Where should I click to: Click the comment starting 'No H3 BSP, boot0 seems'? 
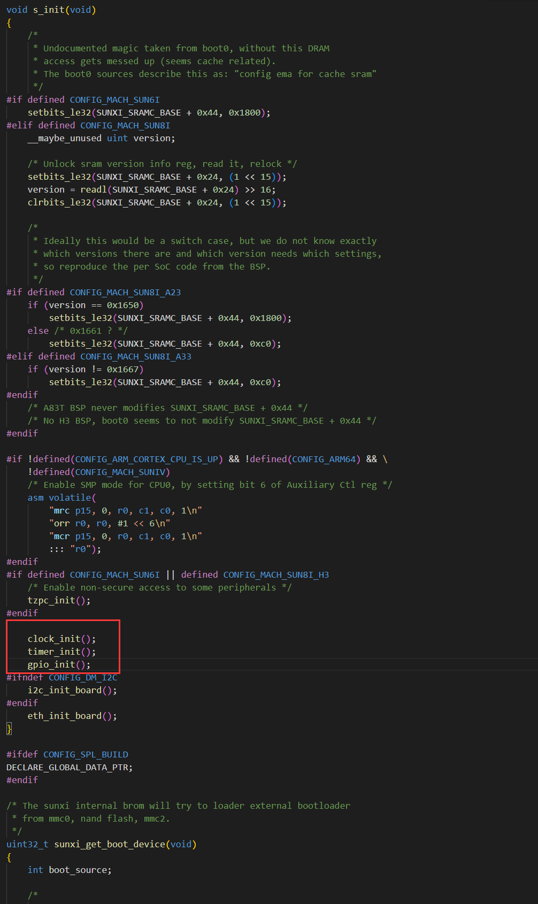tap(202, 420)
